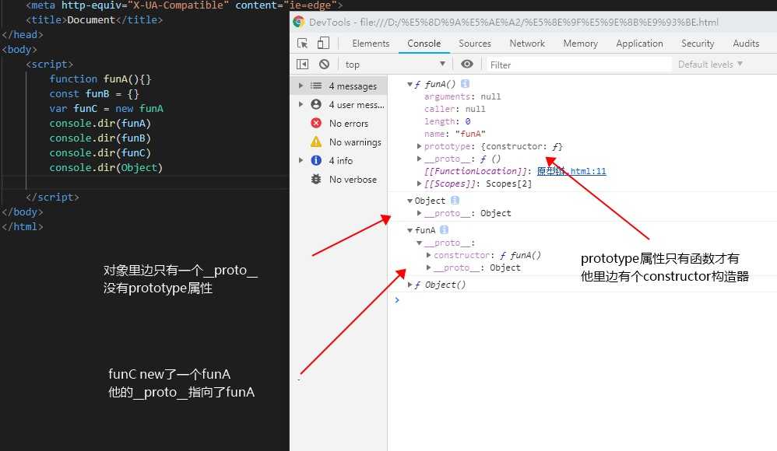
Task: Expand ƒ Object() entry
Action: [x=410, y=285]
